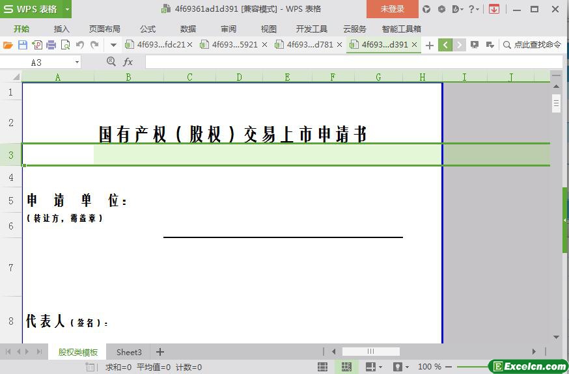569x374 pixels.
Task: Click the Open folder icon in toolbar
Action: [x=8, y=45]
